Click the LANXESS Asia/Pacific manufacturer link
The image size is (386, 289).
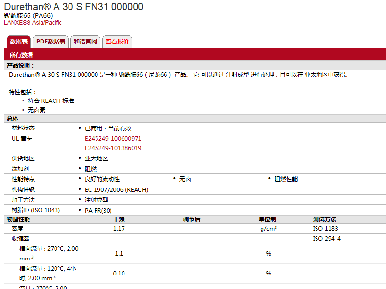[33, 23]
